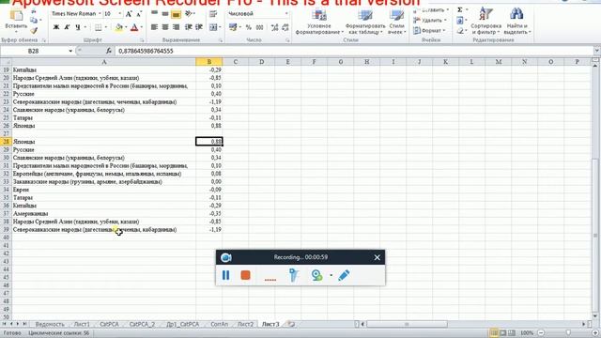This screenshot has height=338, width=601.
Task: Click accounting currency format icon
Action: 232,27
